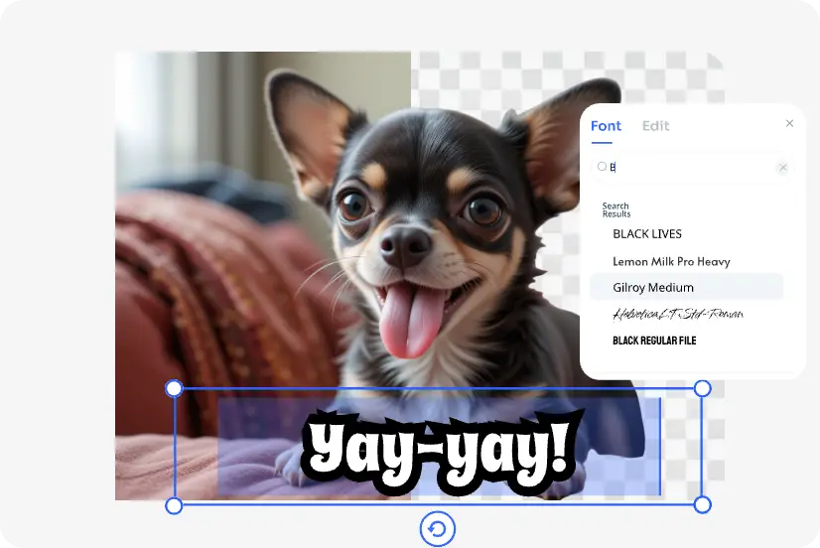Screen dimensions: 820x548
Task: Click the bottom-left resize handle of the text box
Action: pos(174,505)
